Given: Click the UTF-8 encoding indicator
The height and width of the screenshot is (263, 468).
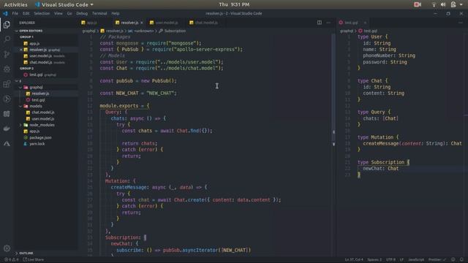Looking at the screenshot, I should pos(390,259).
